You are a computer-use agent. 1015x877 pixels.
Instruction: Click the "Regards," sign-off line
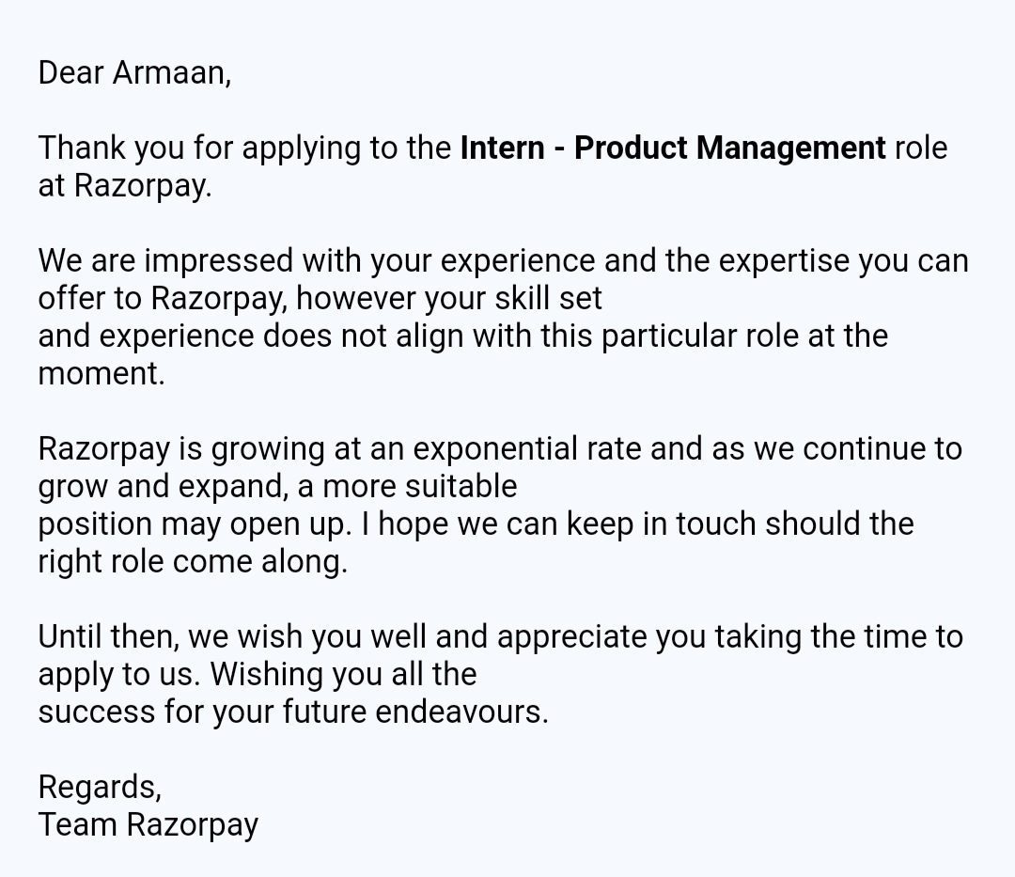pyautogui.click(x=100, y=787)
